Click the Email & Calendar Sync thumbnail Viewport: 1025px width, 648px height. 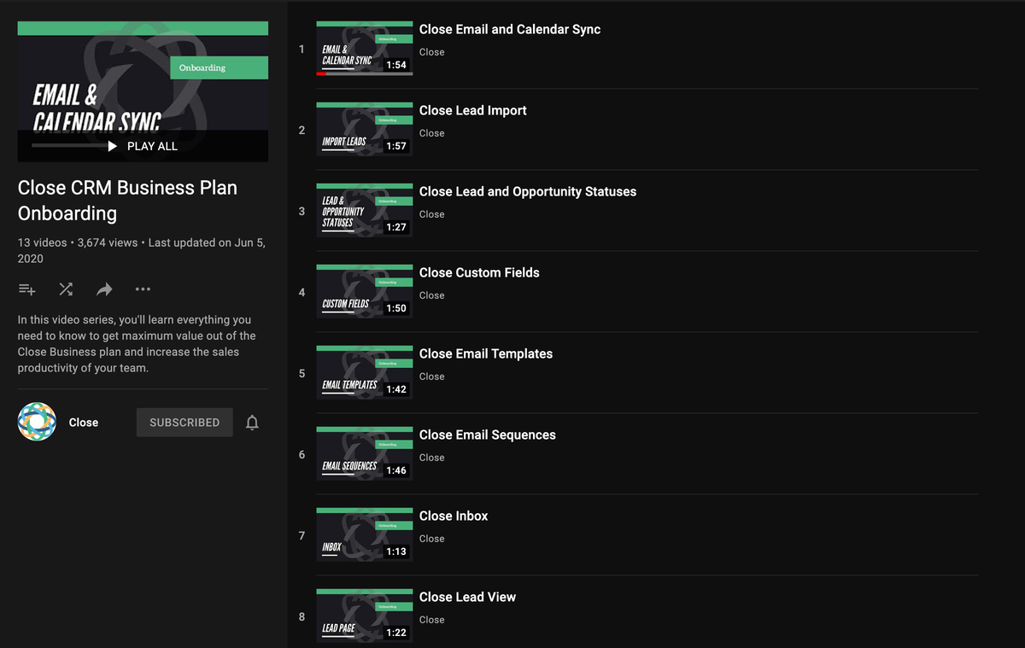365,48
